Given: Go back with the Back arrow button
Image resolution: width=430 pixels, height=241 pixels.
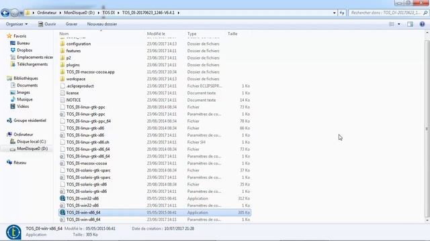Looking at the screenshot, I should [5, 13].
